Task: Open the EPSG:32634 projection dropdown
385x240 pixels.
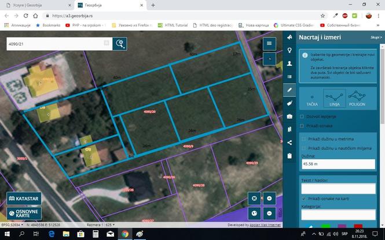Action: pyautogui.click(x=12, y=224)
